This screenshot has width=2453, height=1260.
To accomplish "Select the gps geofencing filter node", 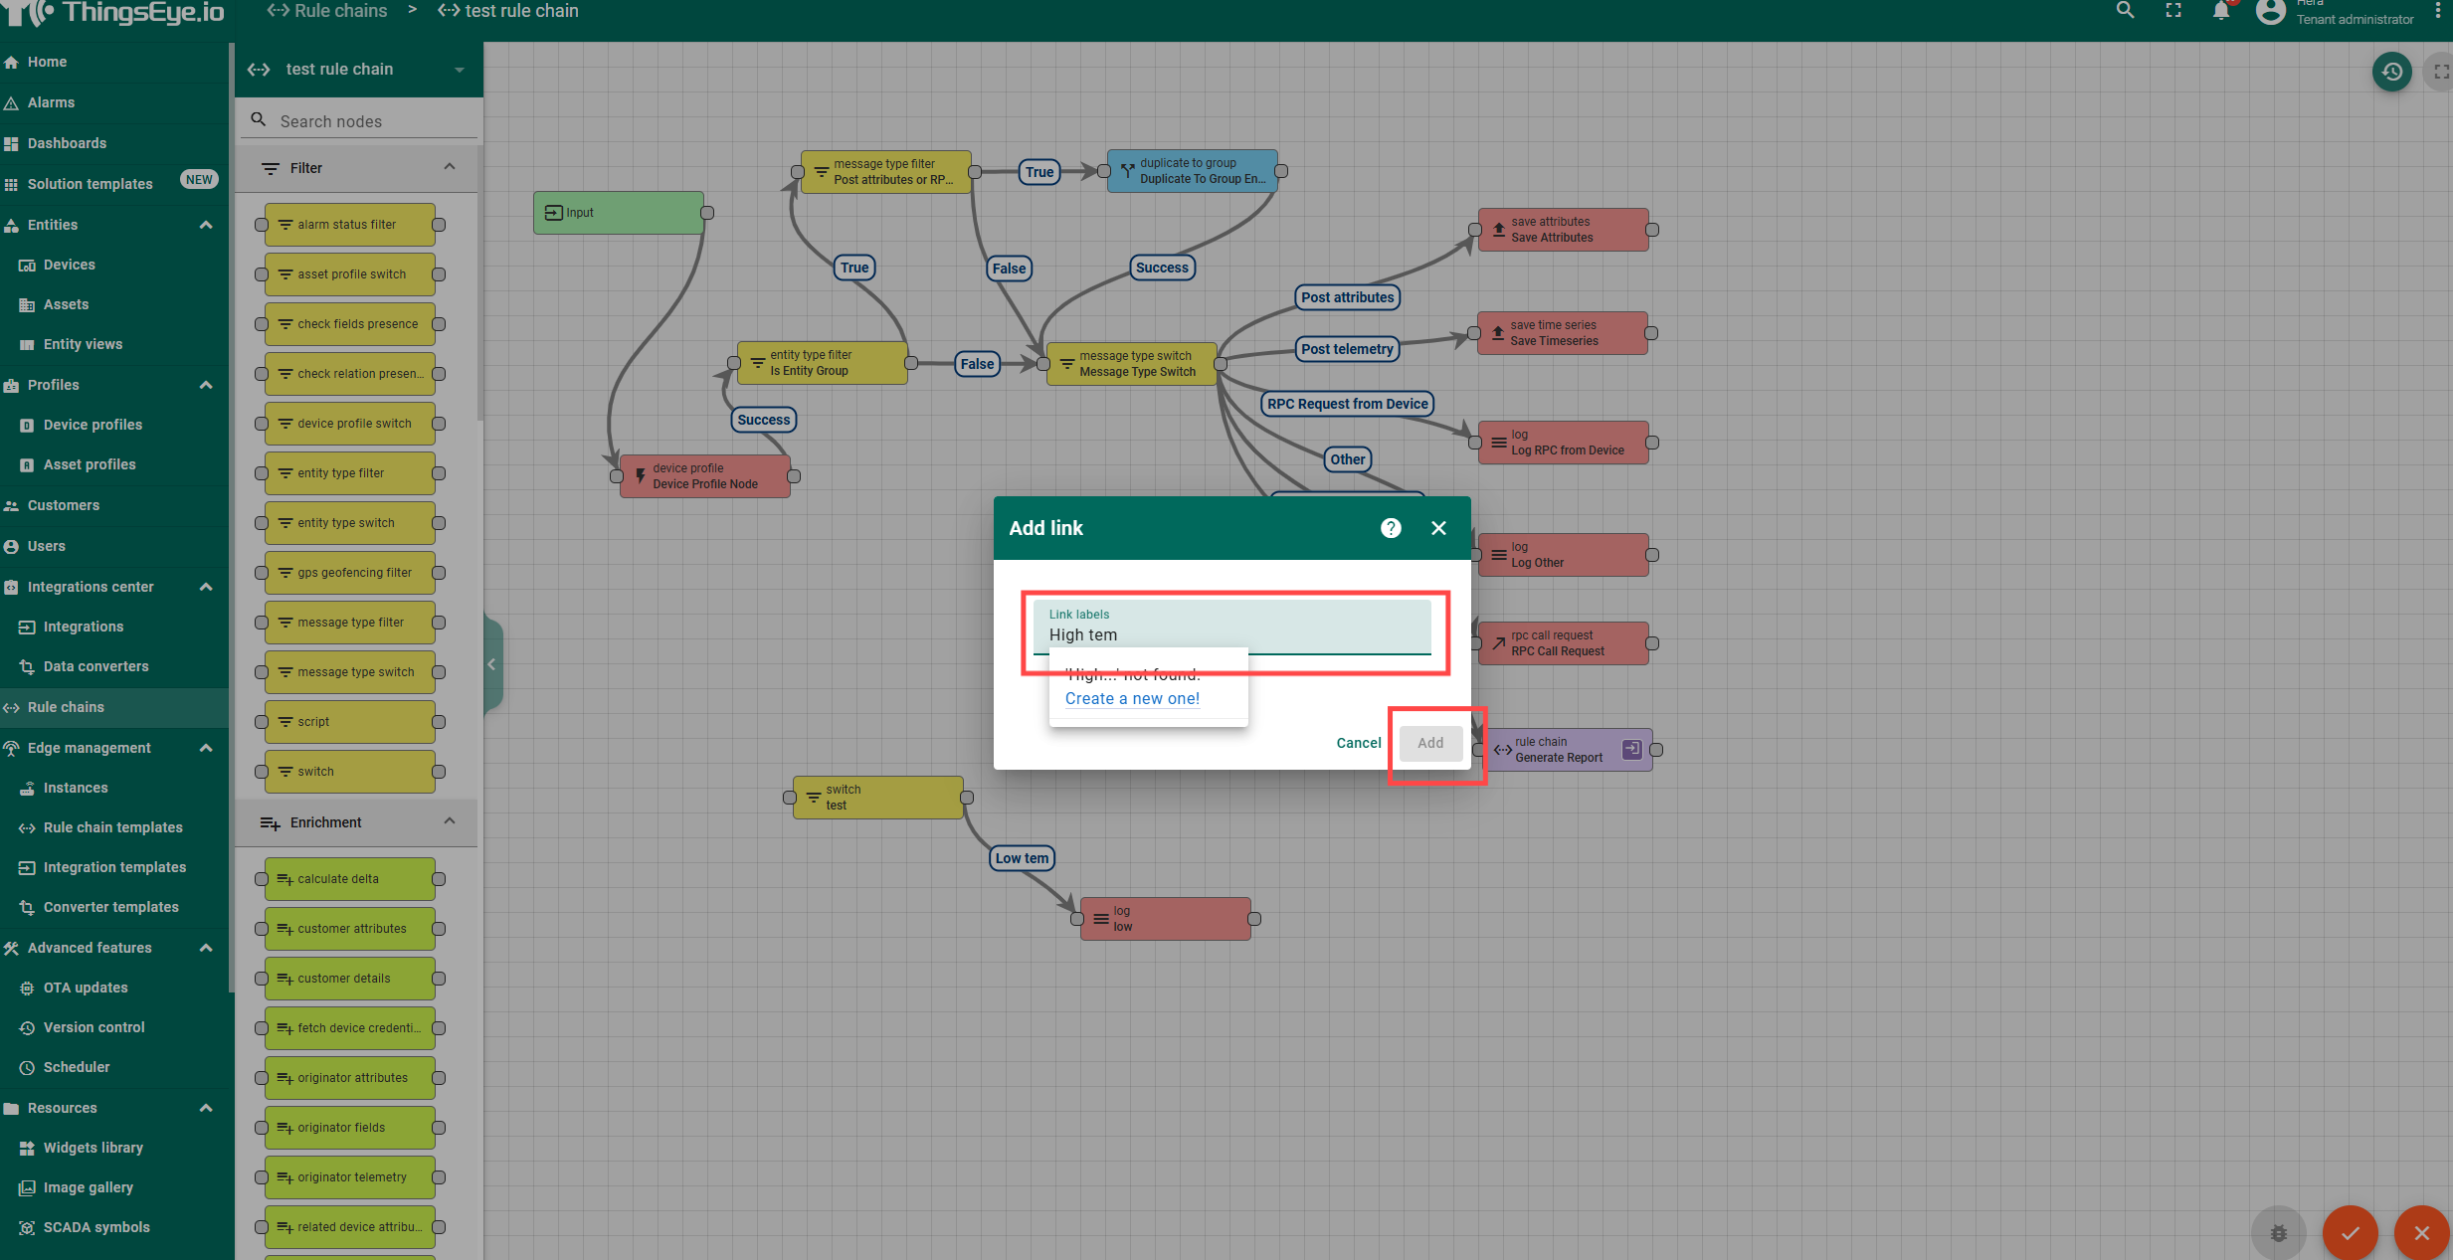I will click(350, 573).
